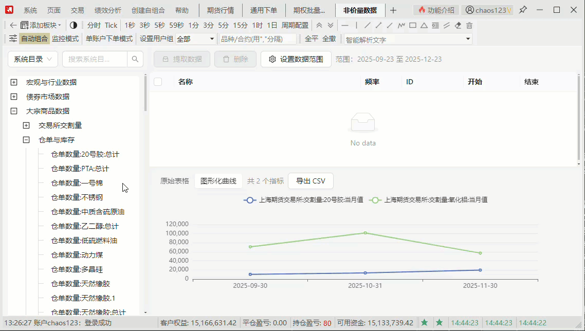Open the 系统目录 dropdown
This screenshot has width=585, height=331.
(x=32, y=59)
